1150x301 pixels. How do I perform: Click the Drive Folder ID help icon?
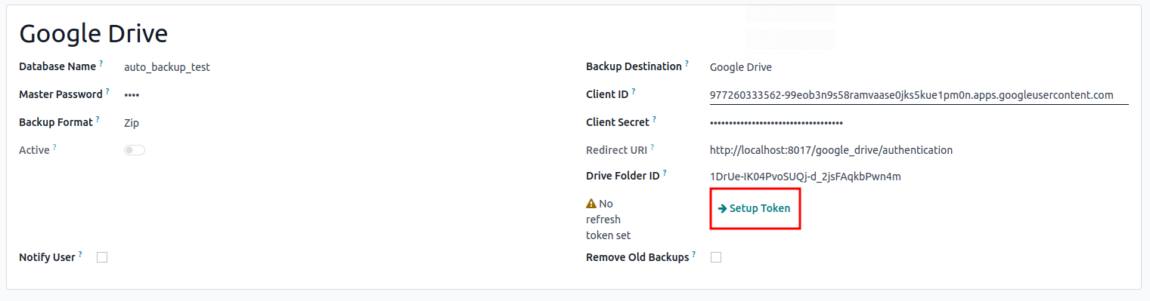click(x=665, y=174)
